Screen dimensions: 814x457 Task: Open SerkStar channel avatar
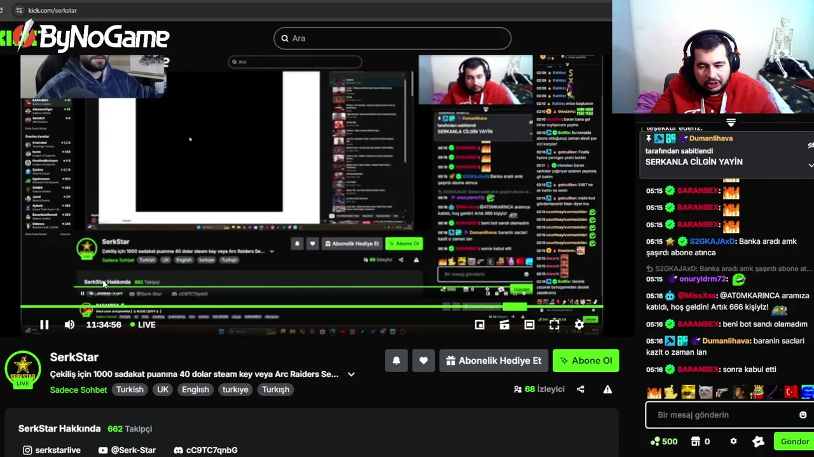tap(22, 369)
